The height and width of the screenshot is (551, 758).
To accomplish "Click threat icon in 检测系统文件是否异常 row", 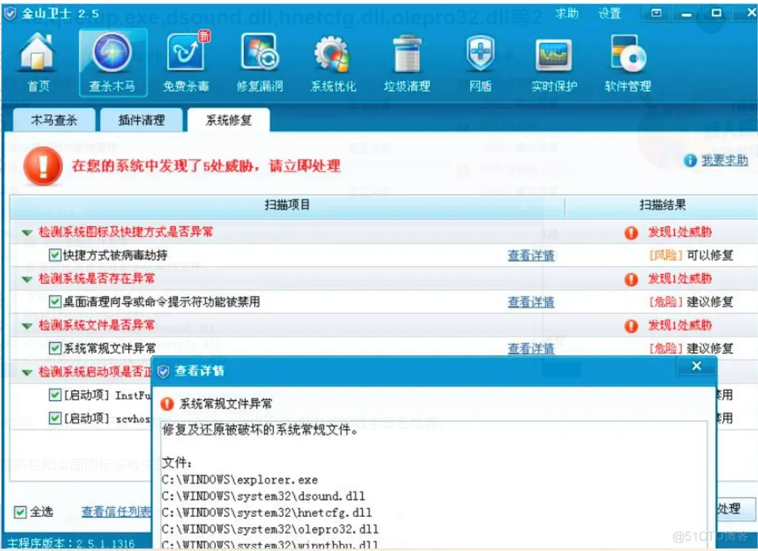I will point(631,326).
